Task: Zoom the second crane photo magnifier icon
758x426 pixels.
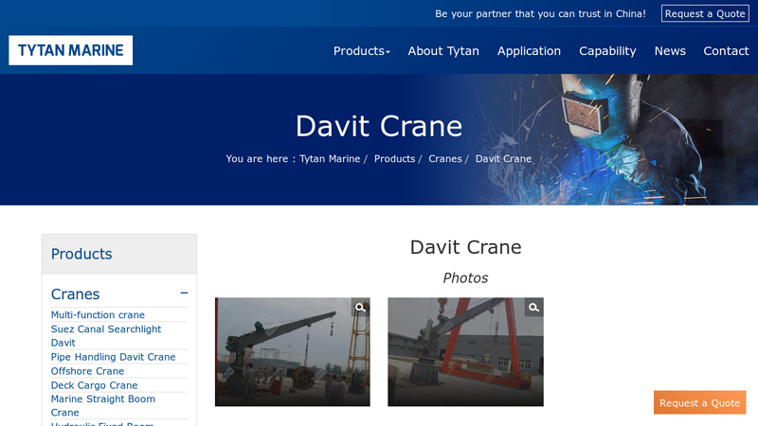Action: (533, 307)
